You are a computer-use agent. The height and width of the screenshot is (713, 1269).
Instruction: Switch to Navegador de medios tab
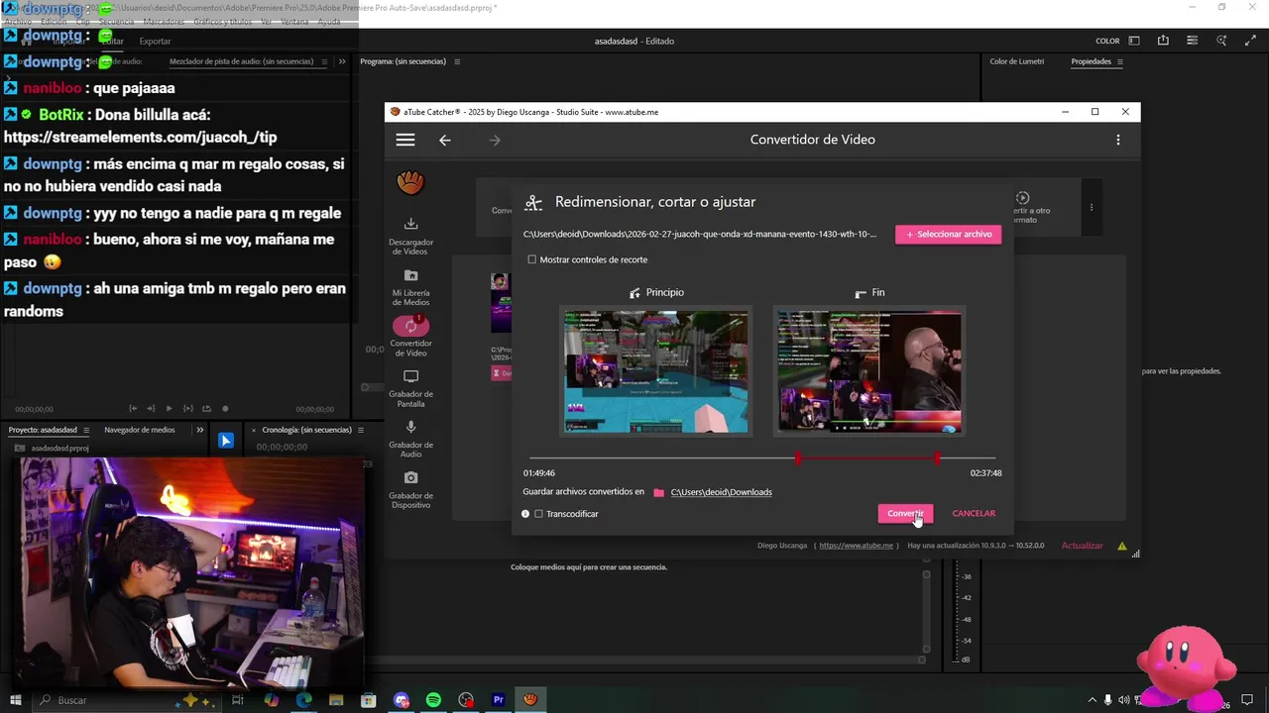point(140,430)
